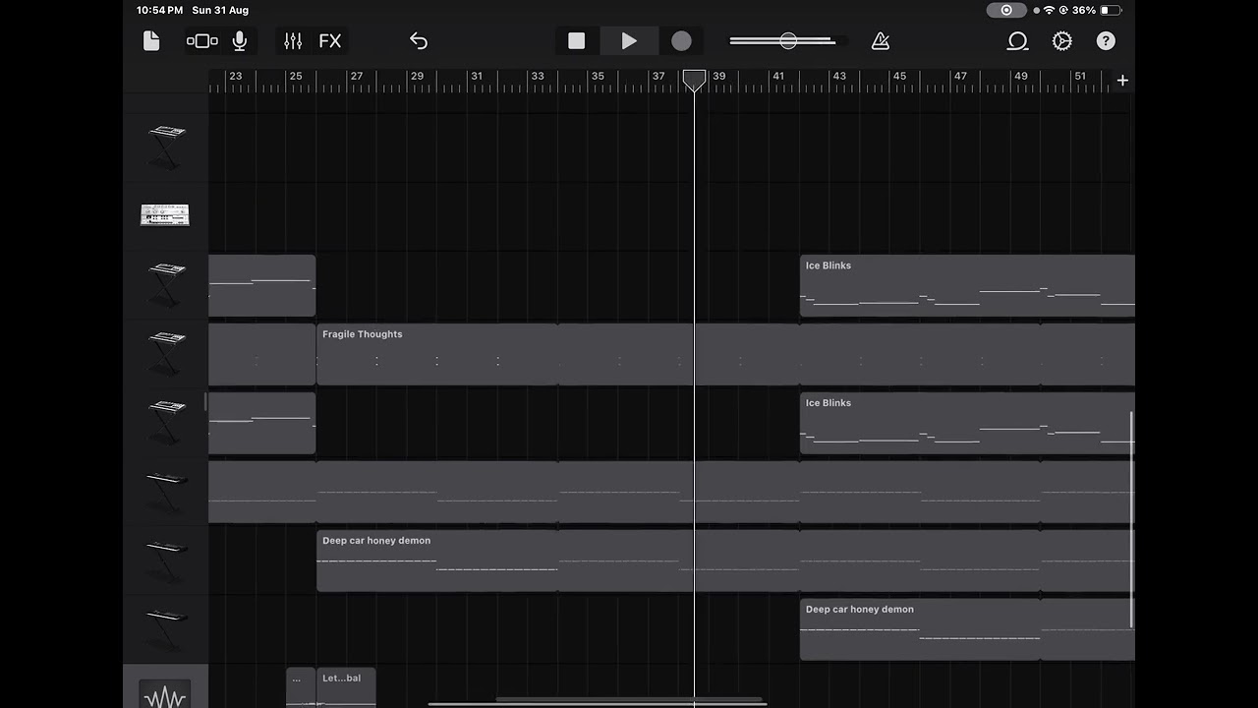
Task: Select the drum machine track icon
Action: (165, 214)
